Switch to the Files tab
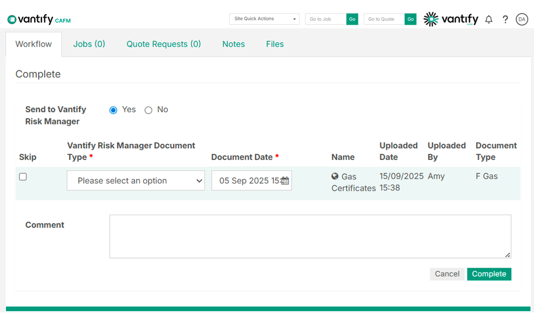534x323 pixels. (x=275, y=44)
